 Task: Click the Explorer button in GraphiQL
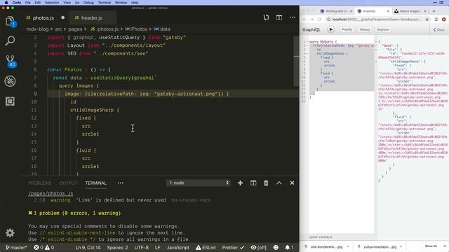[x=383, y=29]
